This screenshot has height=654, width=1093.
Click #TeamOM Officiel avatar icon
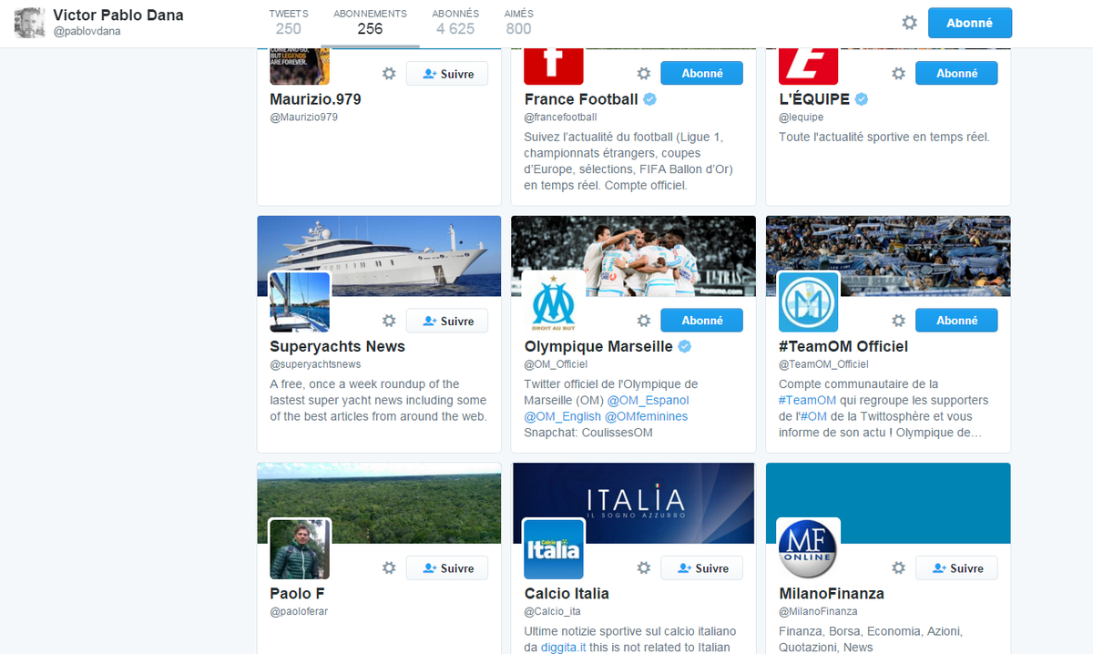coord(808,301)
